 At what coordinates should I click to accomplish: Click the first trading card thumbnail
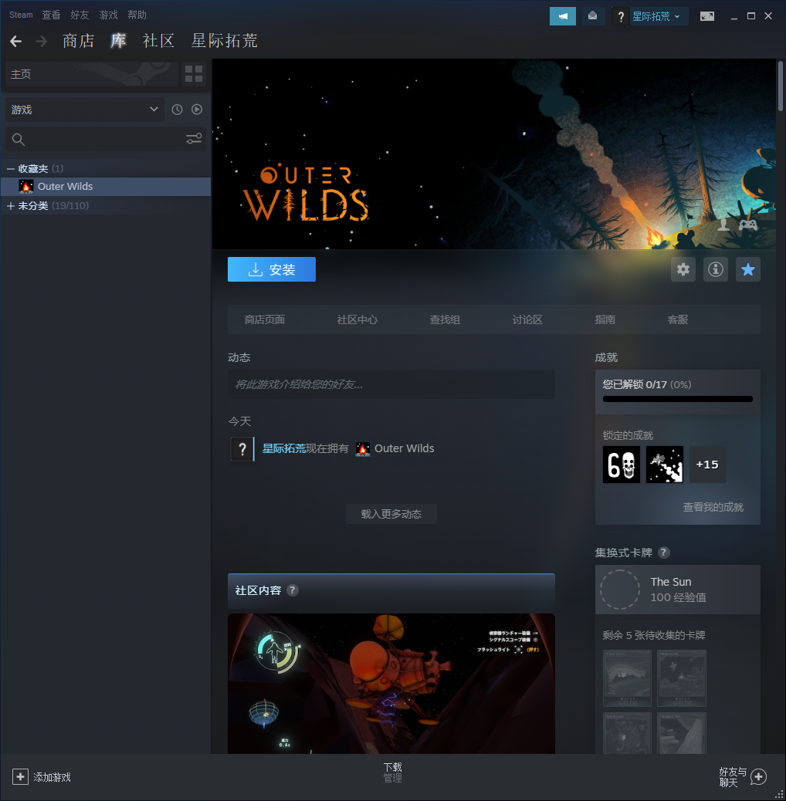[x=627, y=678]
